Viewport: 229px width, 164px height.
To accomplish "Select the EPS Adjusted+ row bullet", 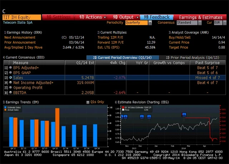I will (x=10, y=68).
